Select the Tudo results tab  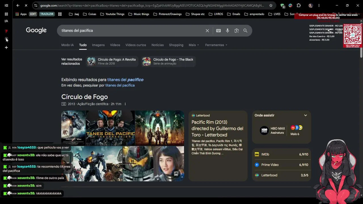(83, 45)
